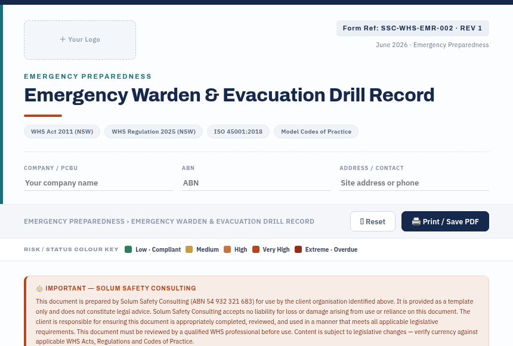This screenshot has width=513, height=346.
Task: Click the Emergency Warden & Evacuation Drill Record breadcrumb
Action: coord(222,221)
